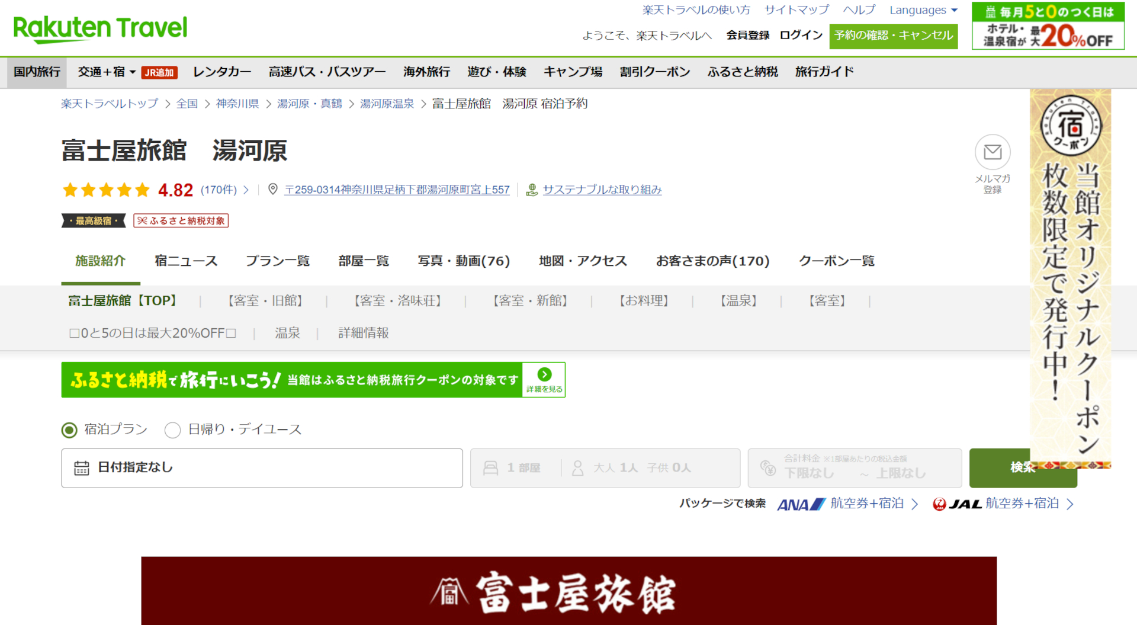The image size is (1137, 625).
Task: Expand the 交通+宿 dropdown menu
Action: 107,72
